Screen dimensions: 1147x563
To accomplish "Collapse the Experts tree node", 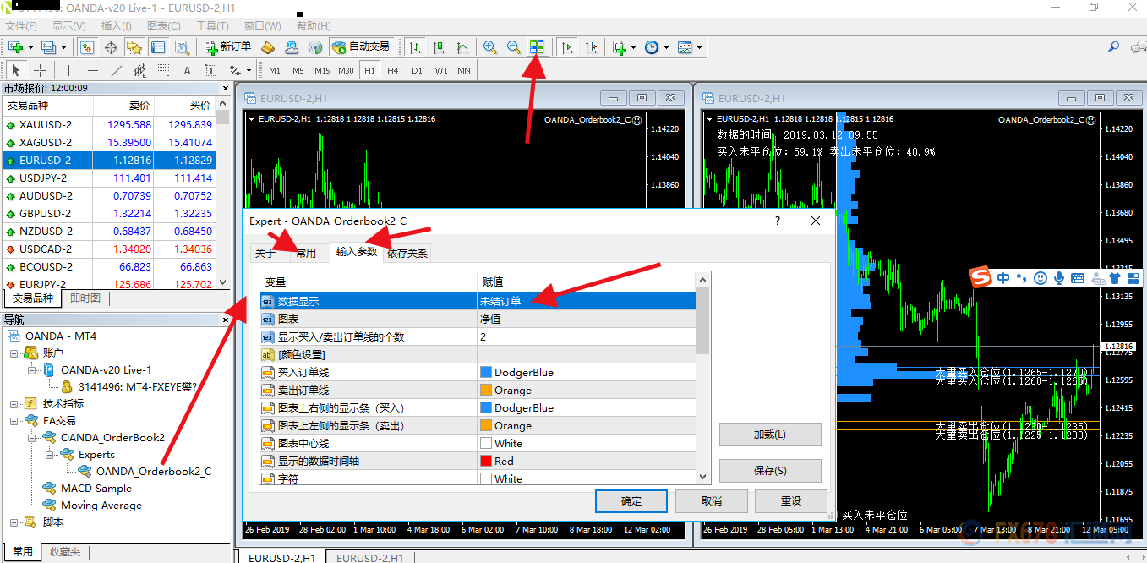I will coord(49,454).
